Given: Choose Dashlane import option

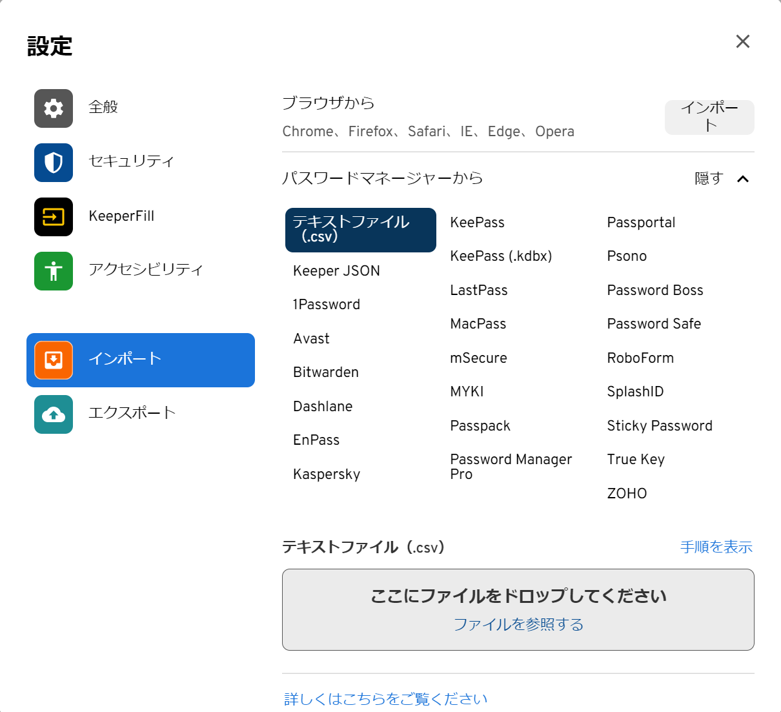Looking at the screenshot, I should pos(323,407).
